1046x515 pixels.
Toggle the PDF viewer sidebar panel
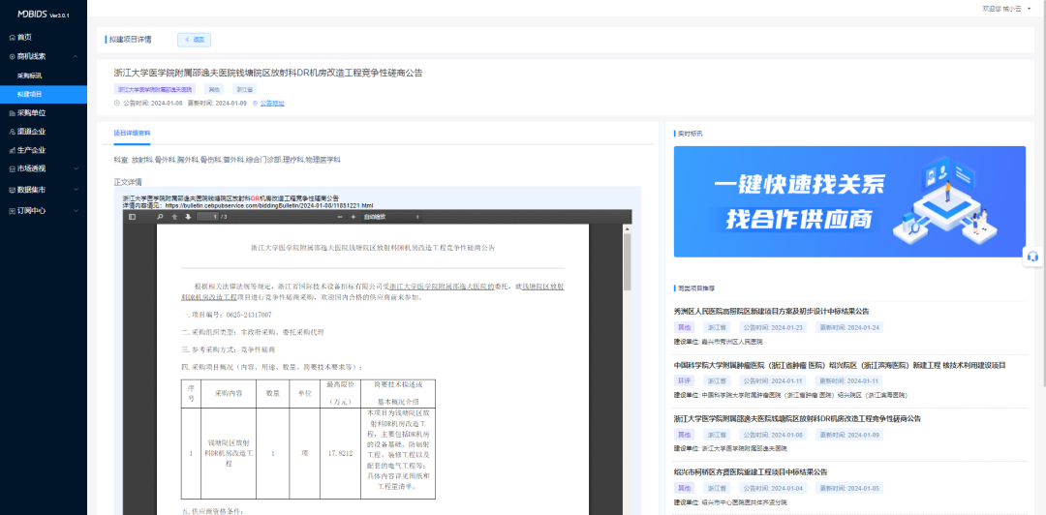[132, 217]
